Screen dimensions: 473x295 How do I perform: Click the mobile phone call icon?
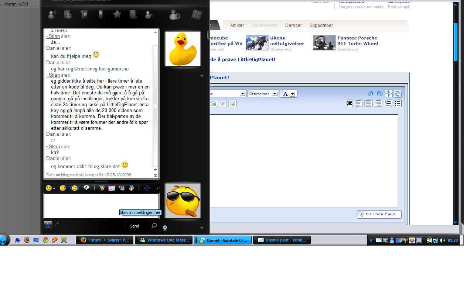click(x=101, y=15)
